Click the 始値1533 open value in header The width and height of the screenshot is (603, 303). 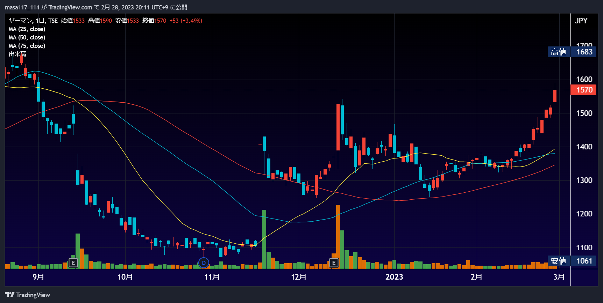point(73,21)
